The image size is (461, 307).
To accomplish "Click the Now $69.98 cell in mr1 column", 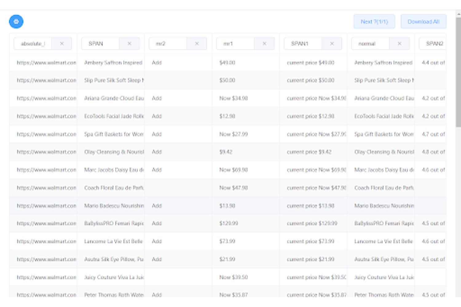I will coord(234,170).
